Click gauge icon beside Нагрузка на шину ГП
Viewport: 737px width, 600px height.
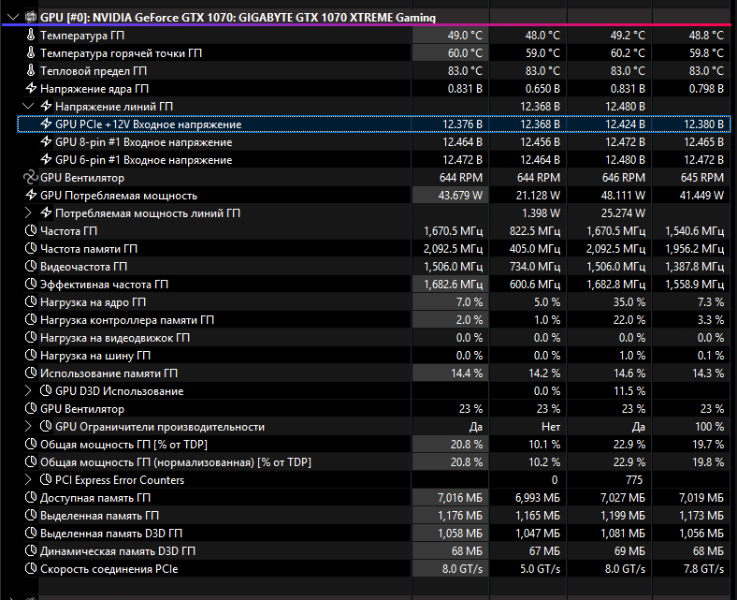pos(31,356)
